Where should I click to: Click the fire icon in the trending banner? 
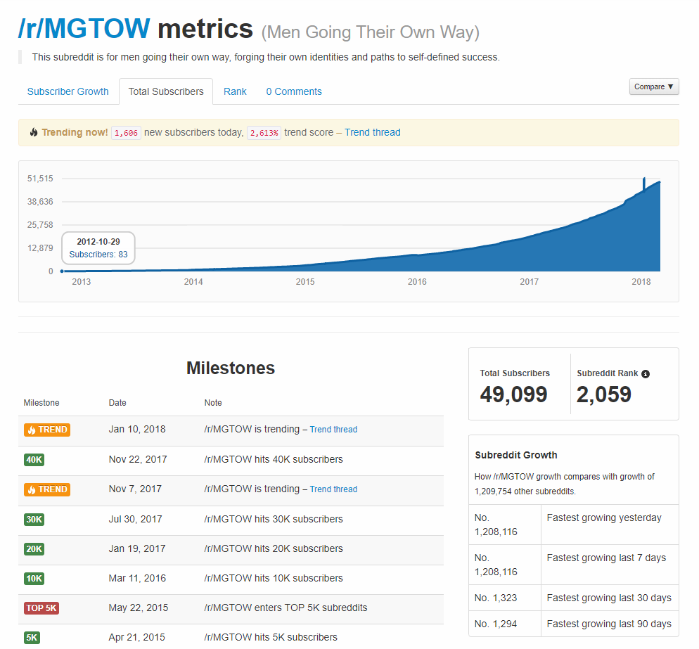34,132
